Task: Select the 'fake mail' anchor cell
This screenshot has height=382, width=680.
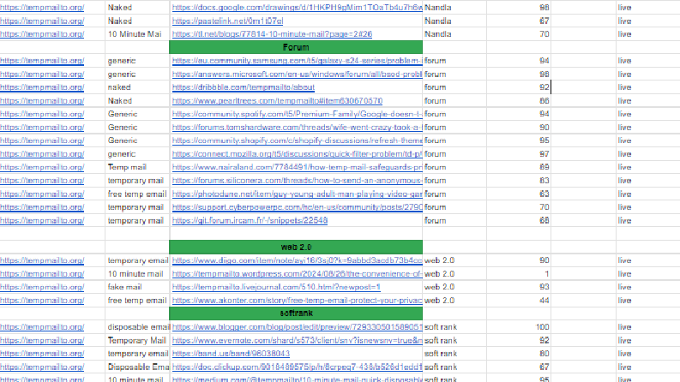Action: click(x=137, y=287)
